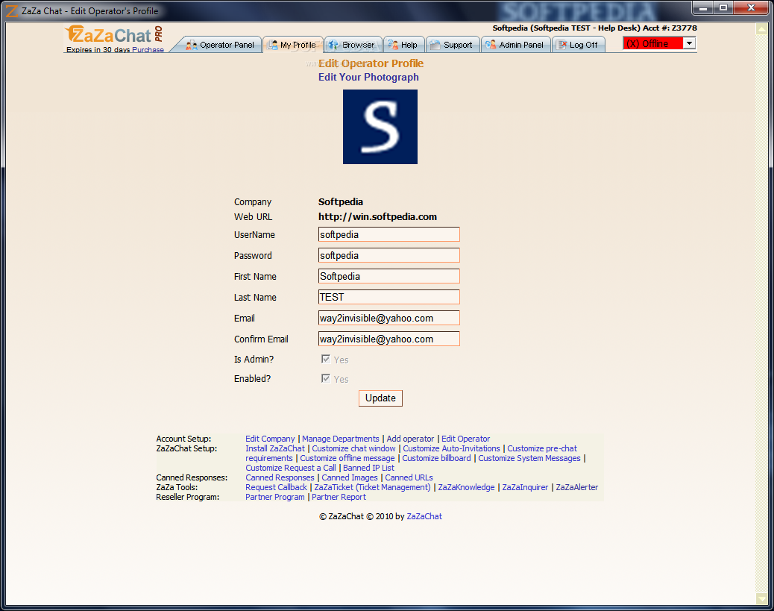This screenshot has width=774, height=611.
Task: Click the Support tab icon
Action: click(x=435, y=45)
